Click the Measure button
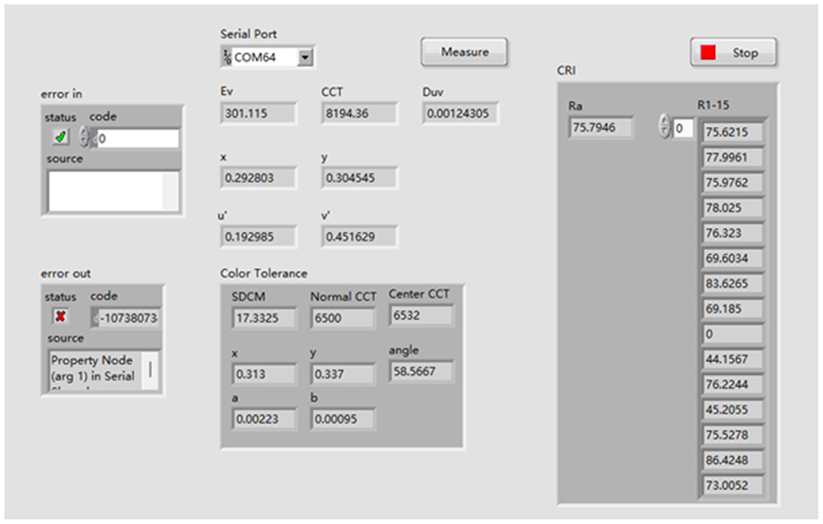Image resolution: width=823 pixels, height=524 pixels. 464,52
